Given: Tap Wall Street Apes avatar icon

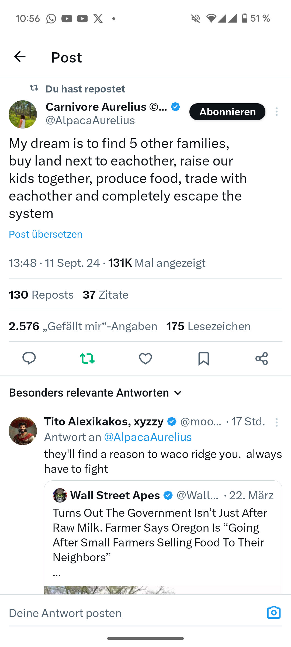Looking at the screenshot, I should pos(60,495).
